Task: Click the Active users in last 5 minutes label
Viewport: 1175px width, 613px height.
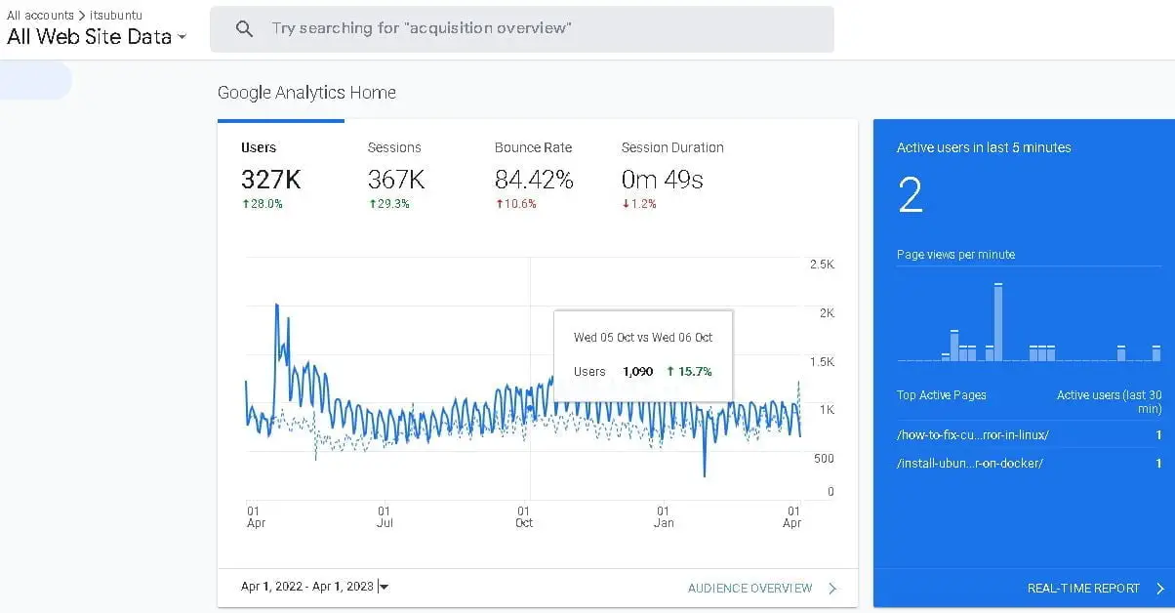Action: point(984,147)
